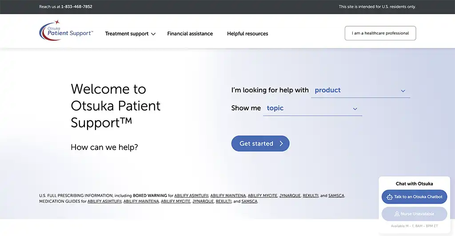Click the chatbot robot icon

[389, 197]
